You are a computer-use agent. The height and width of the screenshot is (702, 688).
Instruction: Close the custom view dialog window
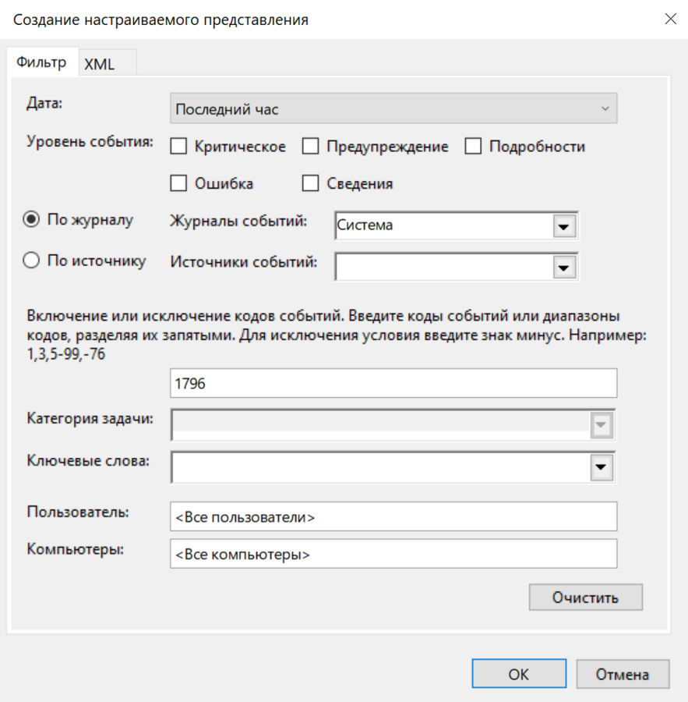pos(669,19)
